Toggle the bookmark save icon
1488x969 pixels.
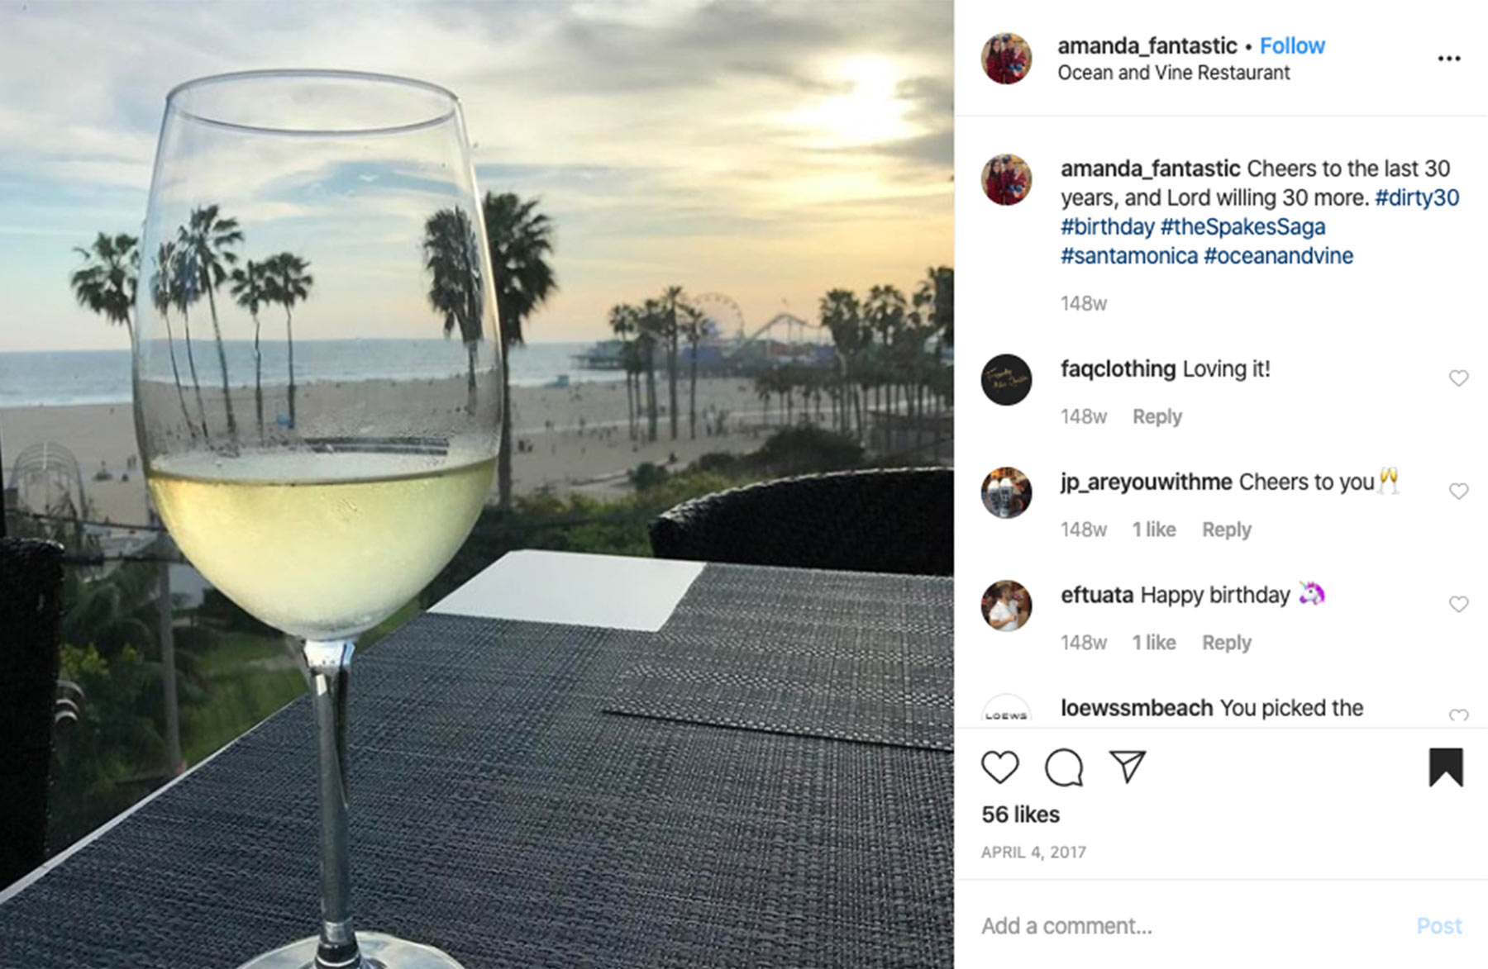[1445, 767]
